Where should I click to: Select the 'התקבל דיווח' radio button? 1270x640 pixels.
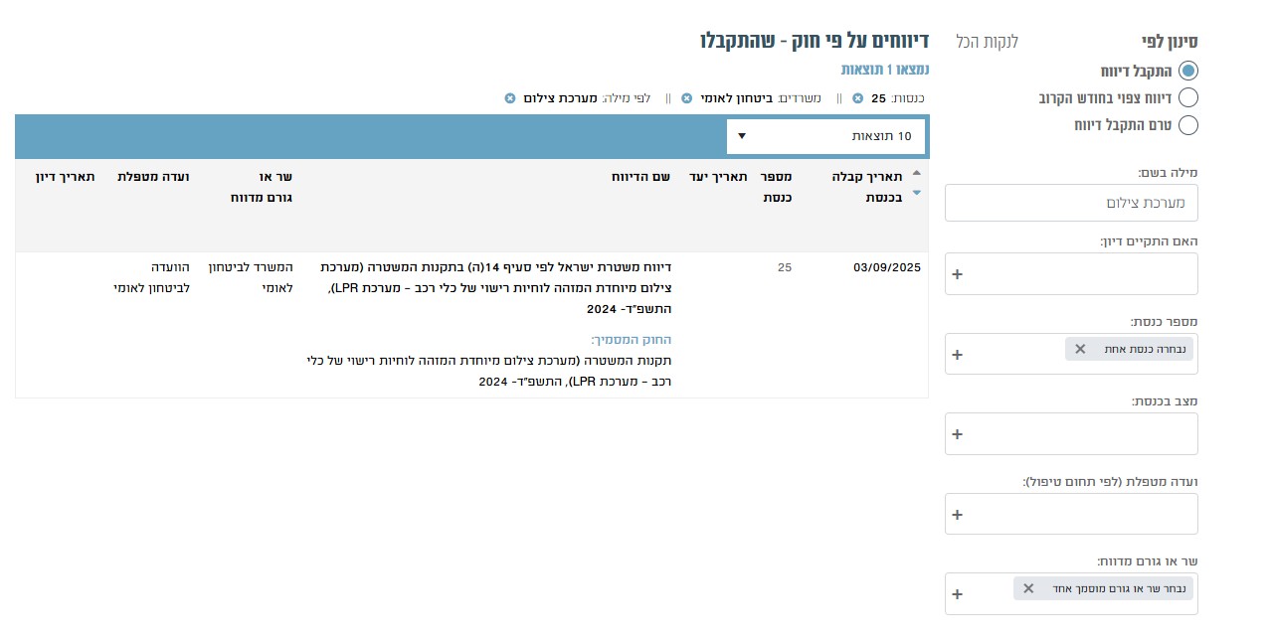tap(1187, 72)
